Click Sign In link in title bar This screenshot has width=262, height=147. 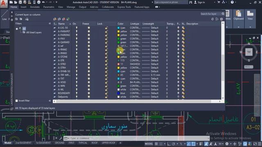201,2
